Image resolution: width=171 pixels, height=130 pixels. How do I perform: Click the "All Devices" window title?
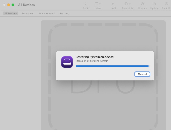point(26,5)
